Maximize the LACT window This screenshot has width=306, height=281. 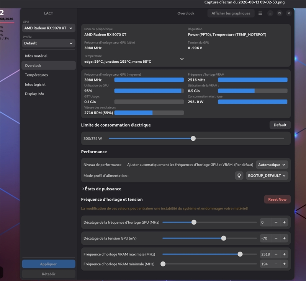coord(279,13)
